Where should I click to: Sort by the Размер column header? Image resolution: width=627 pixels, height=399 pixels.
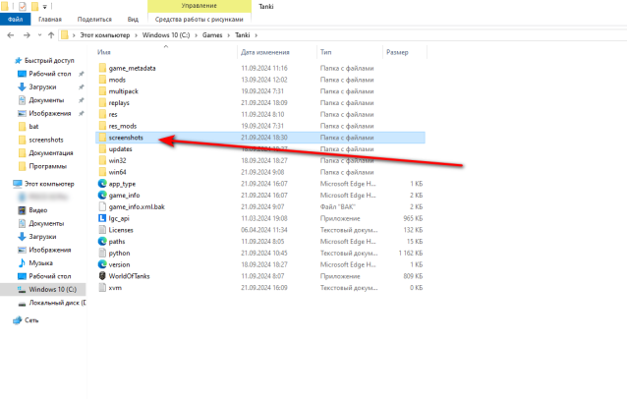pyautogui.click(x=397, y=52)
